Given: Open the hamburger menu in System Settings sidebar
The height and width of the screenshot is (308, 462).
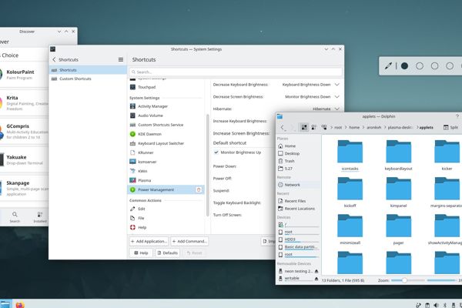Looking at the screenshot, I should coord(120,59).
